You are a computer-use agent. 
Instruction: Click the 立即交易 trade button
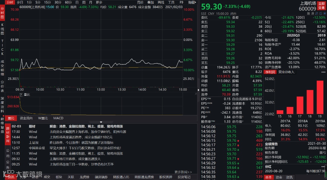coord(321,6)
